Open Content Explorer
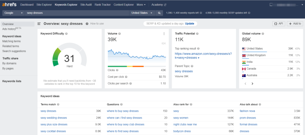Viewport: 305px width, 135px height. 124,5
